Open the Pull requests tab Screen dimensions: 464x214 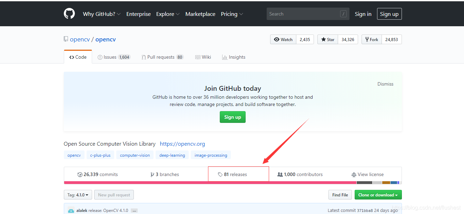(162, 57)
